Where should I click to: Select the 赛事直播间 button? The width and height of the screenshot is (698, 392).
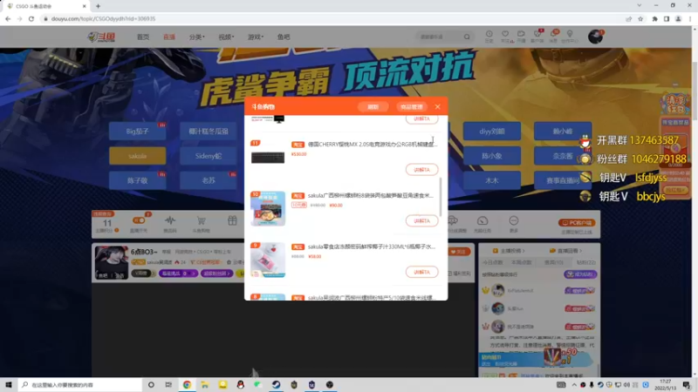563,180
